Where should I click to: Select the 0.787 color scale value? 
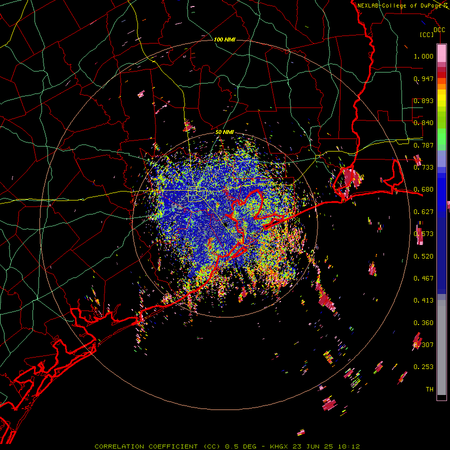click(x=423, y=145)
